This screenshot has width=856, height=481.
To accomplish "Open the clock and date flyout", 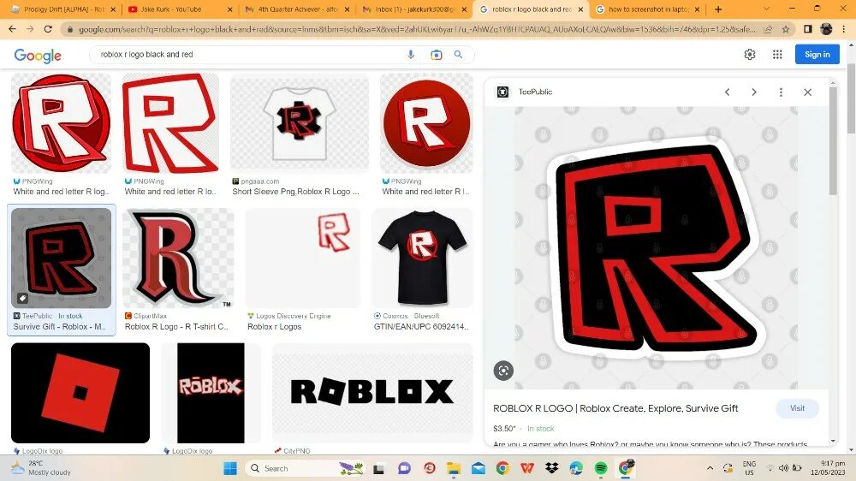I will (828, 468).
